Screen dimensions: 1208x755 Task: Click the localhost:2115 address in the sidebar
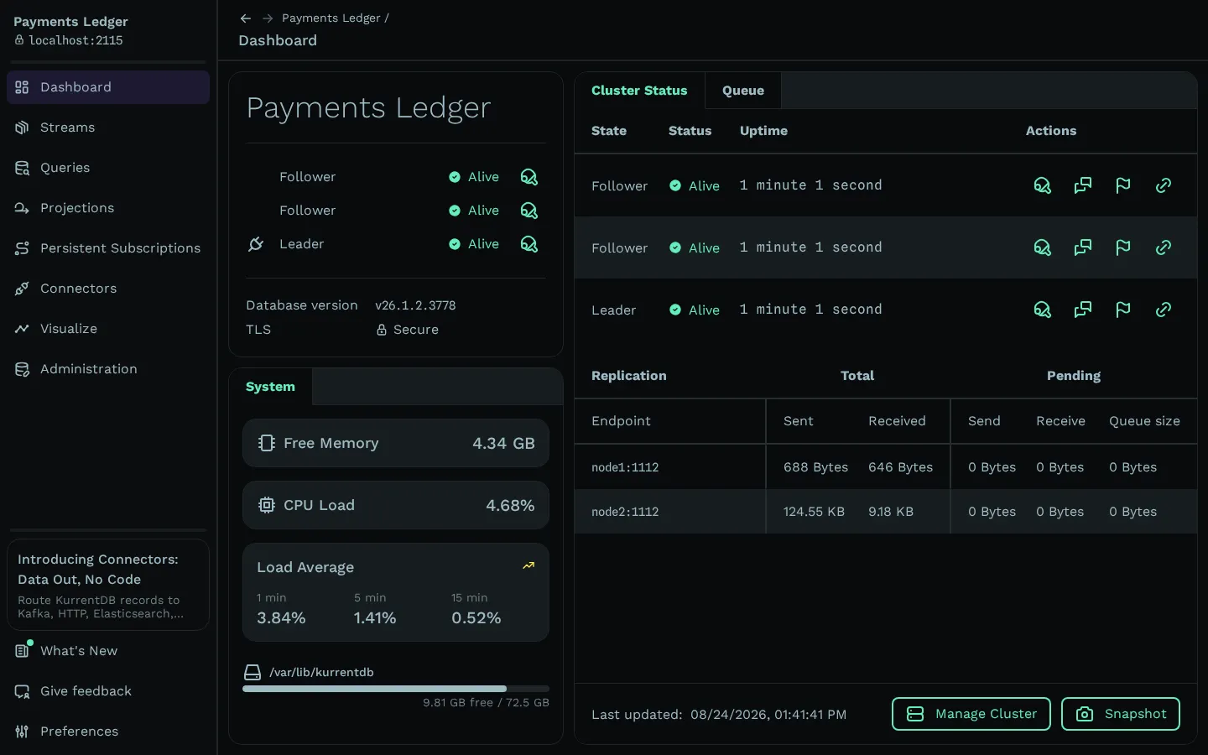click(75, 40)
